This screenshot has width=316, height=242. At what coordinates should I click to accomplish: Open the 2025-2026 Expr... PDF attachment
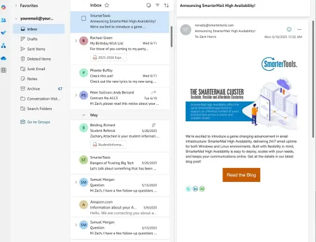pyautogui.click(x=109, y=57)
